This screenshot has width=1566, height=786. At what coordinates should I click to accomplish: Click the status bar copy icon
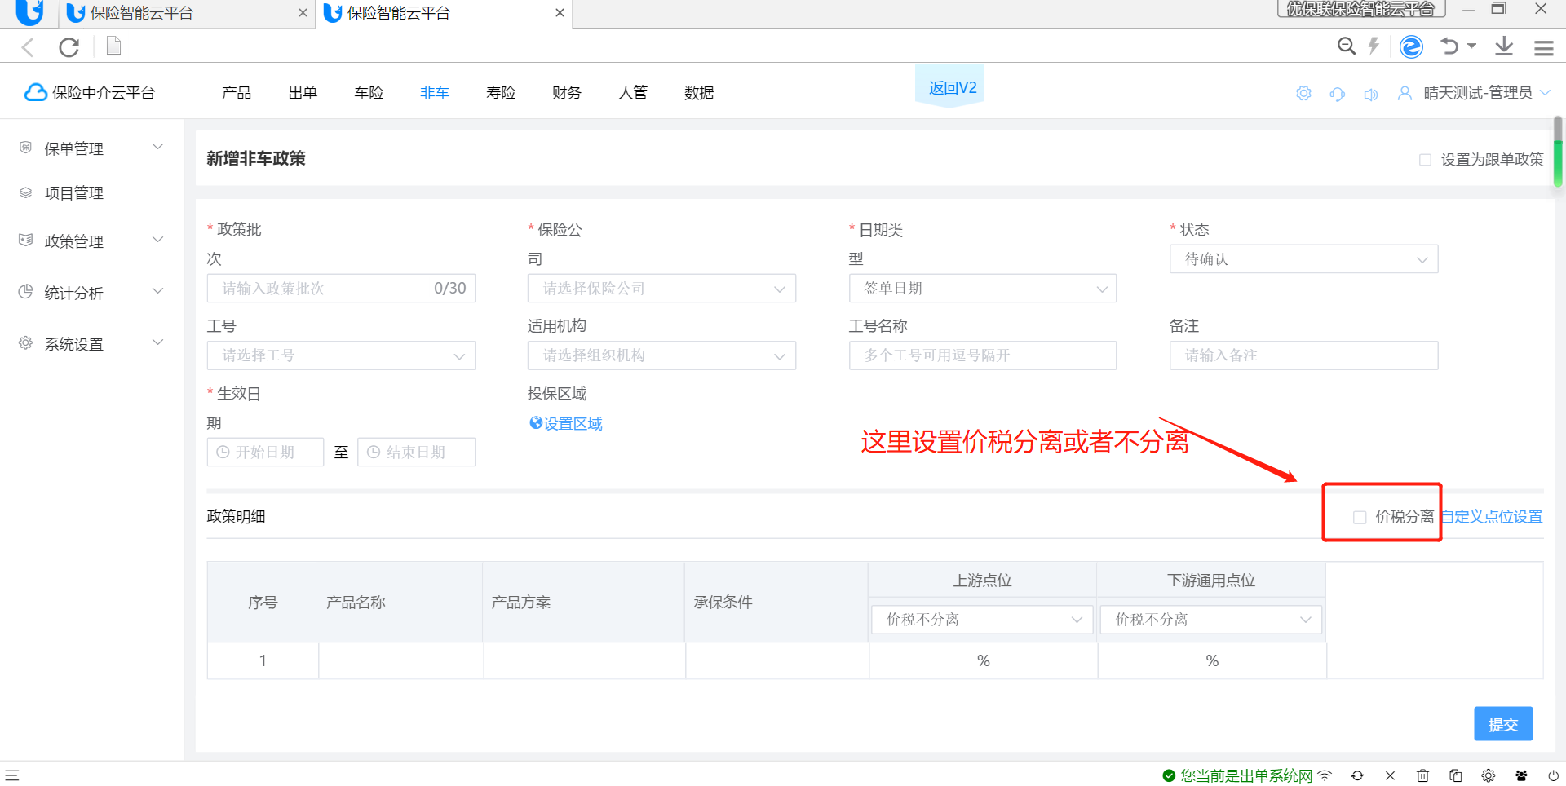point(1455,775)
